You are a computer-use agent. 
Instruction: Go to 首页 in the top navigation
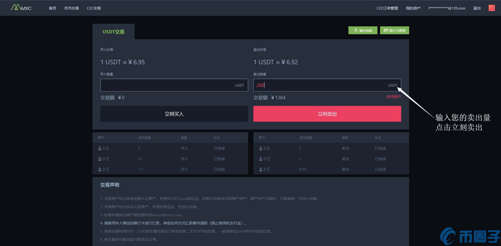tap(53, 8)
